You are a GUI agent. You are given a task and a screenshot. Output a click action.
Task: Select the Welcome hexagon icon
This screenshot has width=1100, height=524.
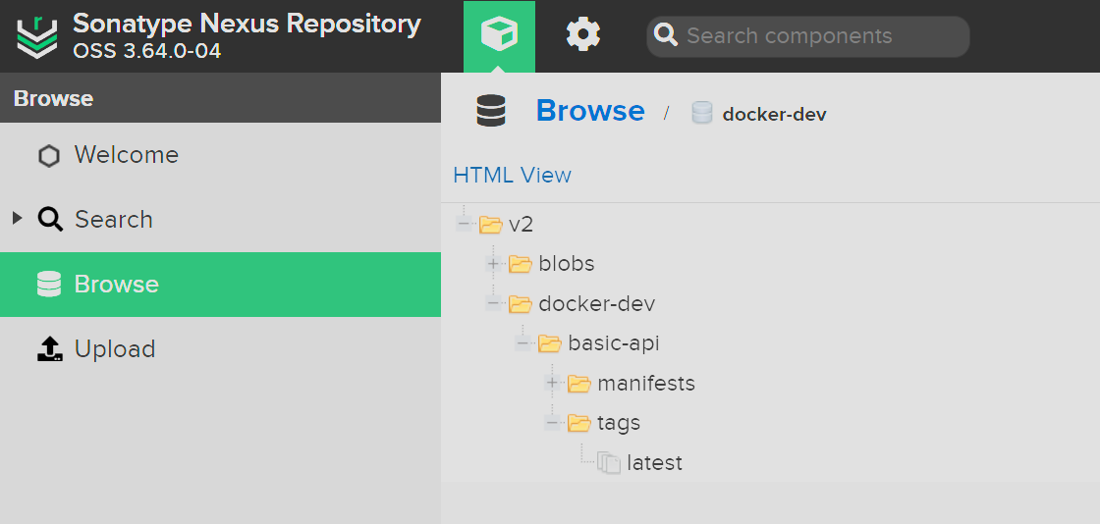pyautogui.click(x=49, y=155)
